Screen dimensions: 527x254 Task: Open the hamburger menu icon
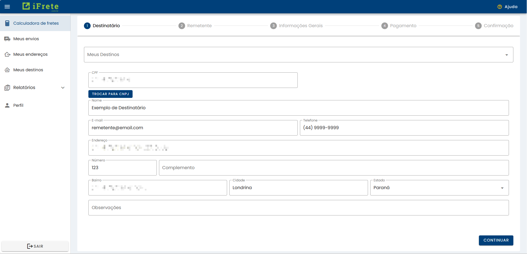(7, 7)
